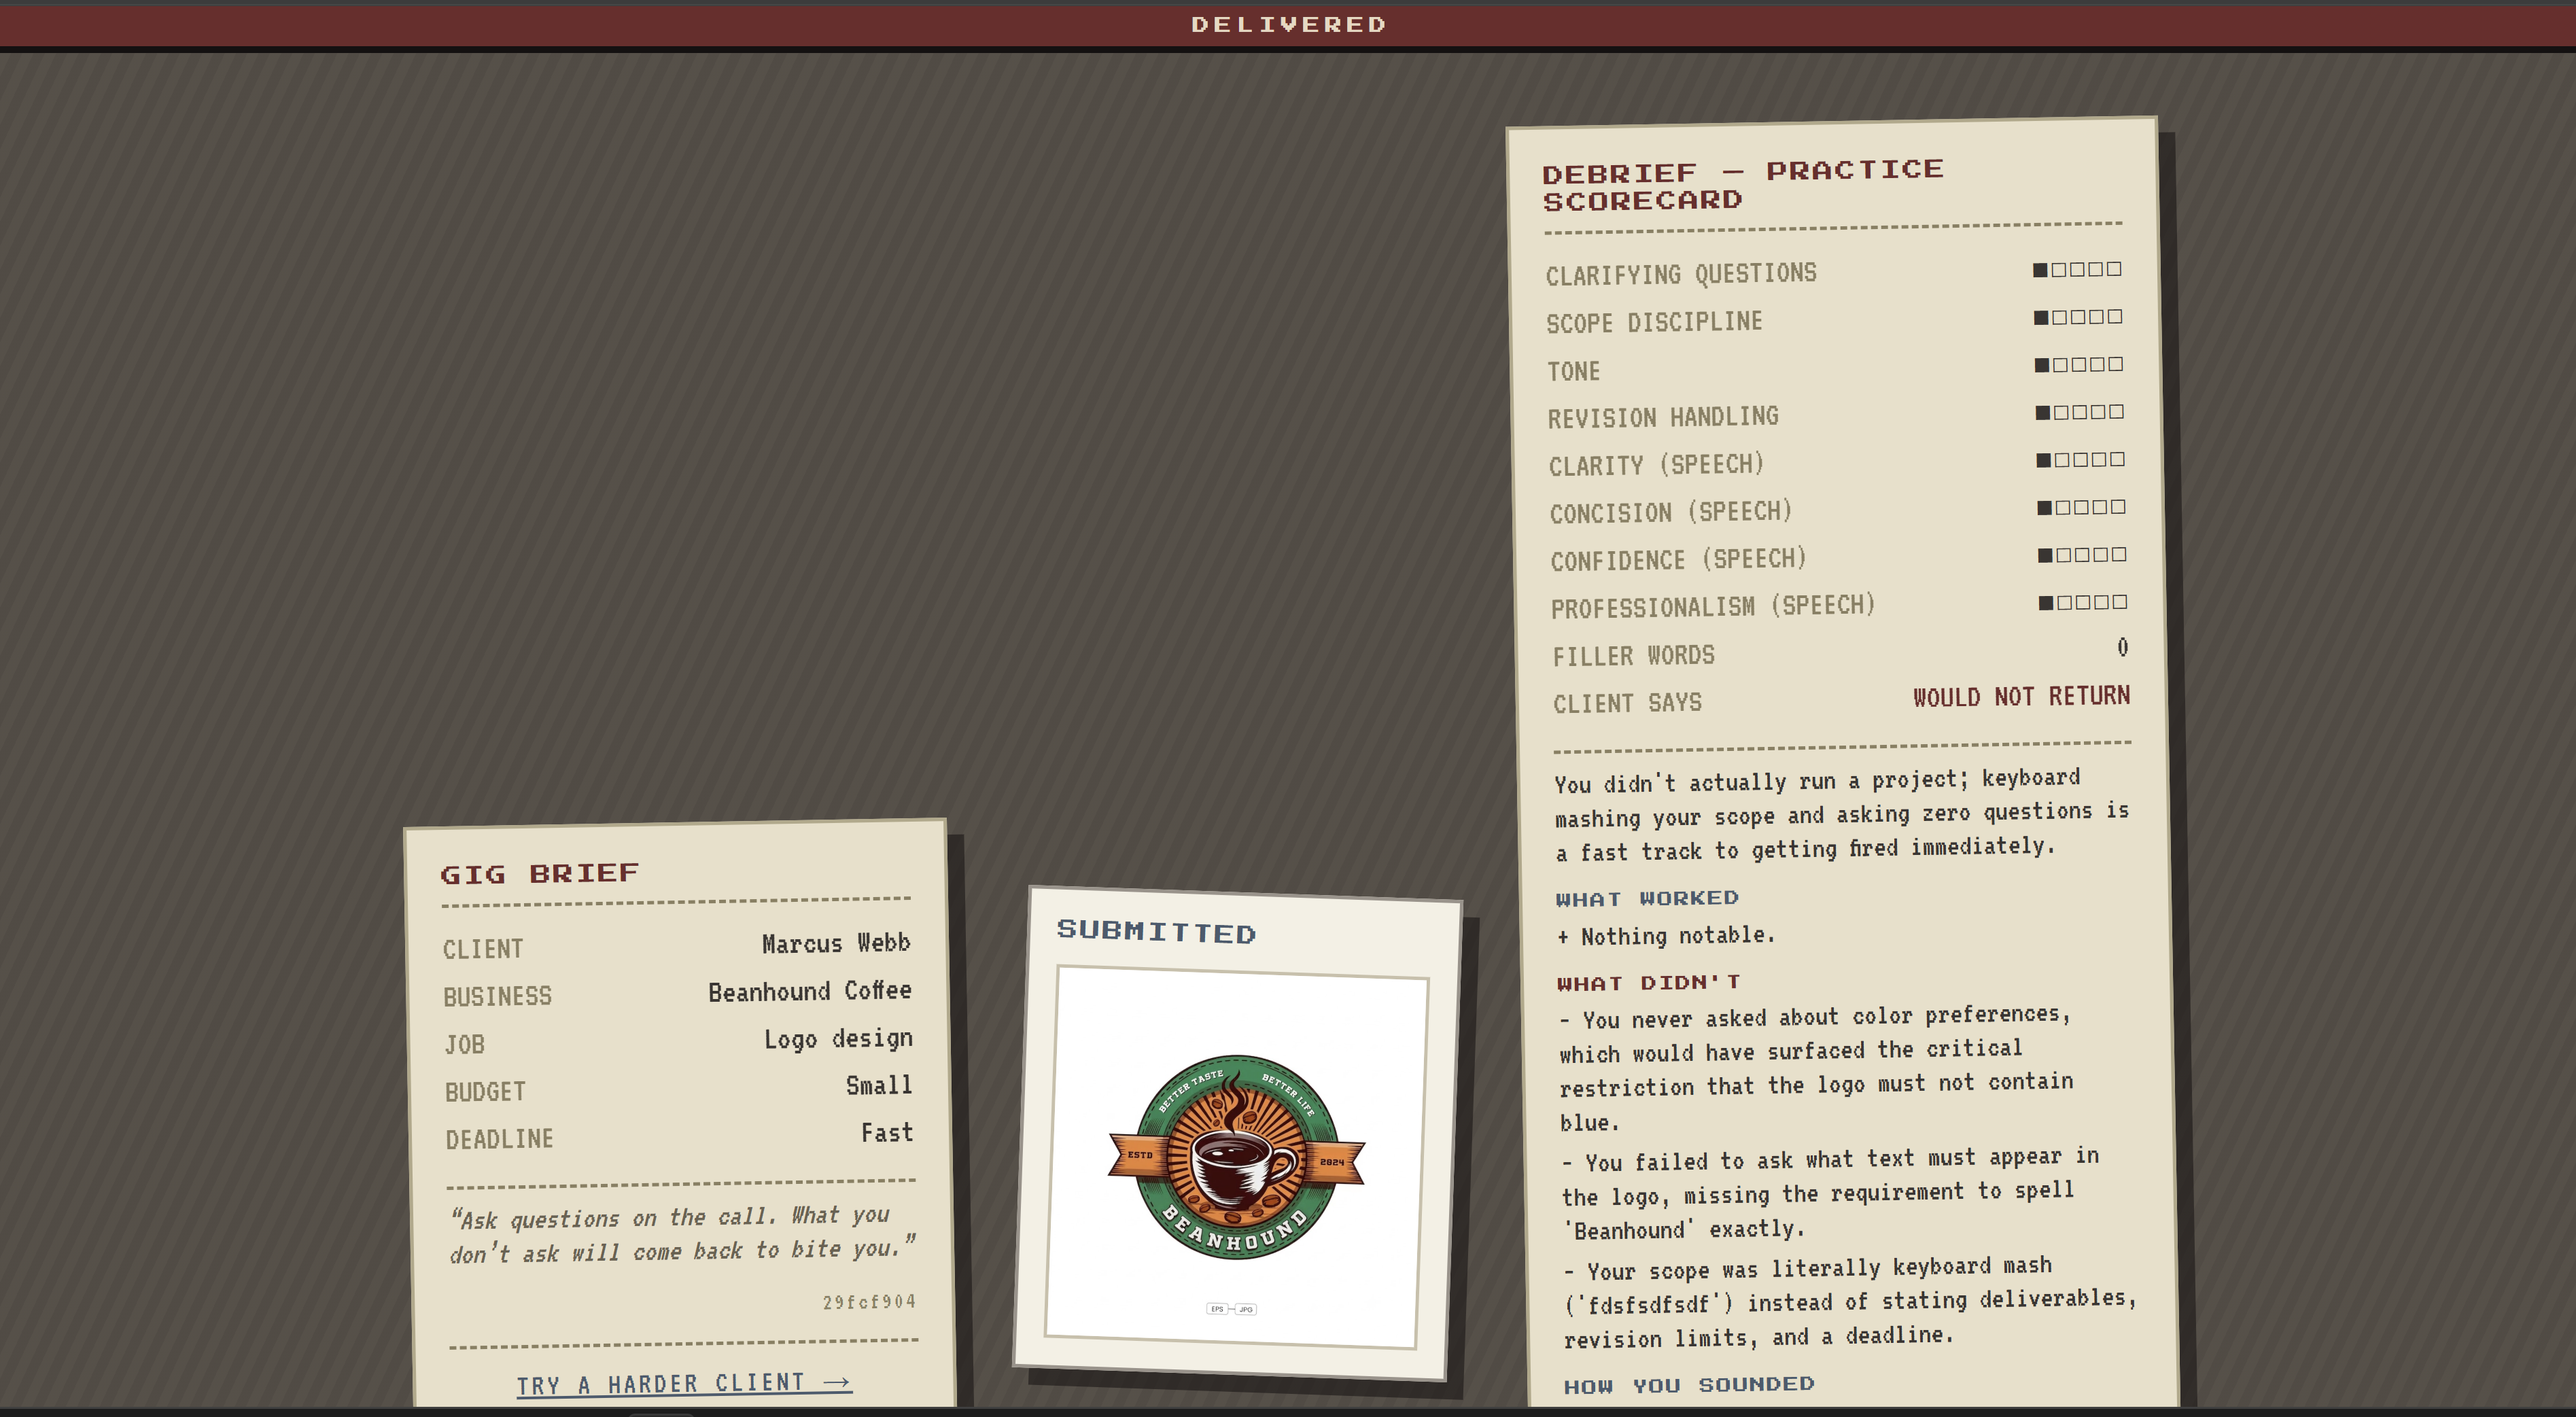Click the Confidence (Speech) rating squares
2576x1417 pixels.
2083,555
